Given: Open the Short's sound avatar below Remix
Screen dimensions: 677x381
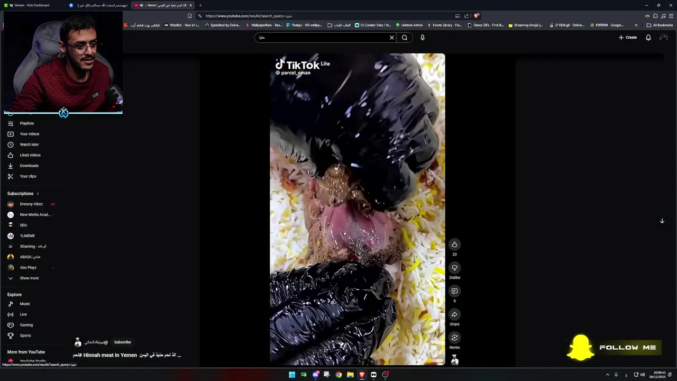Looking at the screenshot, I should (x=454, y=360).
